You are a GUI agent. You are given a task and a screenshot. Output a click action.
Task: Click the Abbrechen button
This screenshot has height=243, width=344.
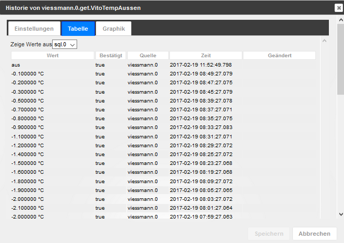[314, 234]
